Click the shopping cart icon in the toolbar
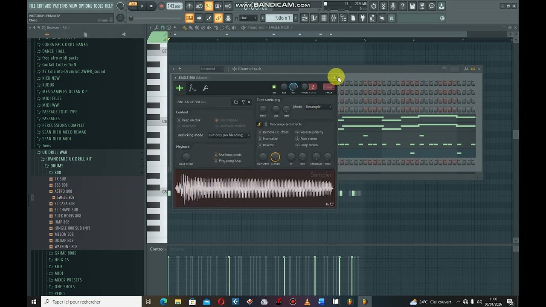The image size is (546, 307). click(392, 18)
